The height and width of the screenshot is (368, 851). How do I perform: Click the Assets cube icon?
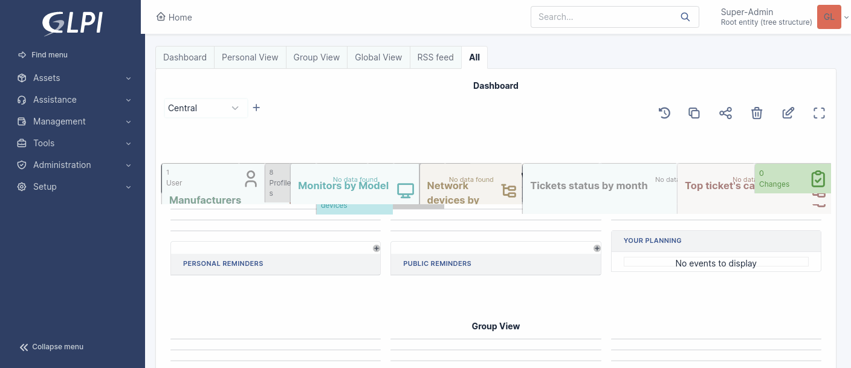pos(22,78)
